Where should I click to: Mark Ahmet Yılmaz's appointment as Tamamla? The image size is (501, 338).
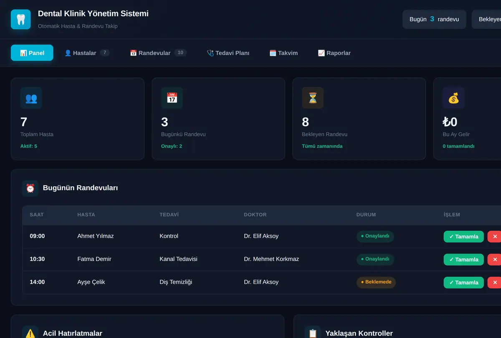click(x=463, y=236)
